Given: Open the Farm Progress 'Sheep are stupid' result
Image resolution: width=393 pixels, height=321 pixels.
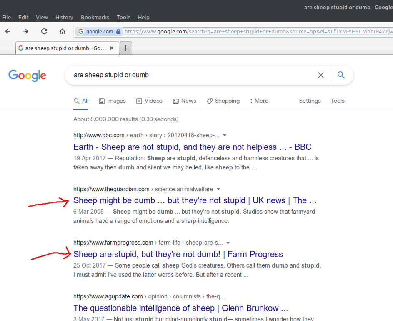Looking at the screenshot, I should [178, 254].
